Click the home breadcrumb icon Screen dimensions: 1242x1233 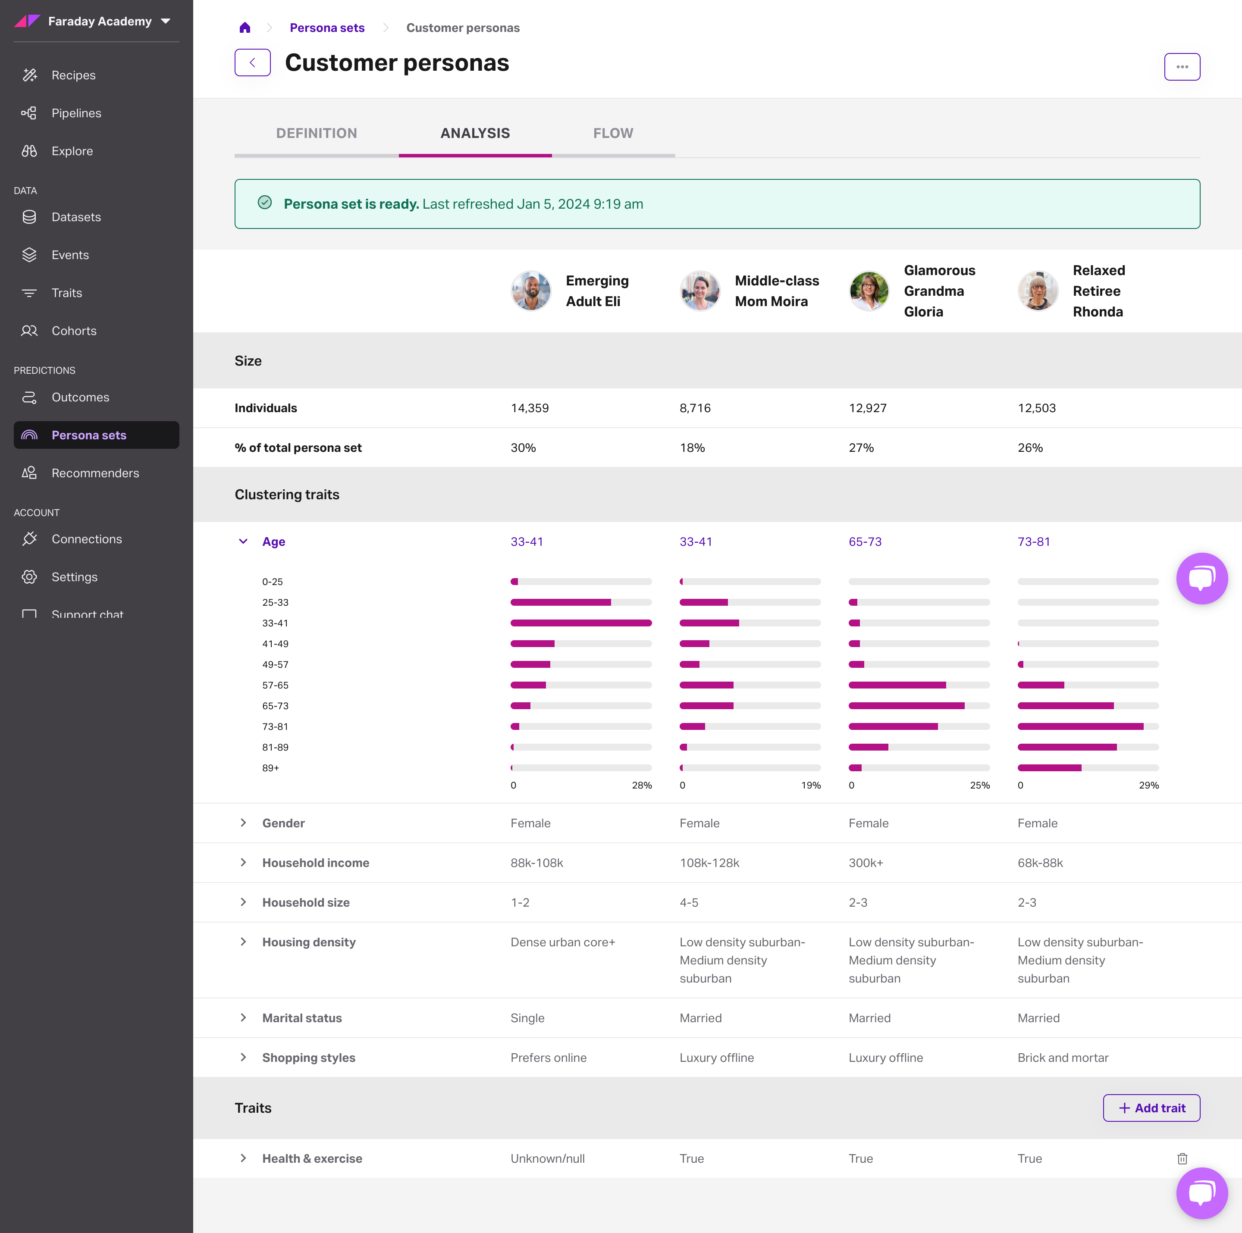pyautogui.click(x=244, y=28)
